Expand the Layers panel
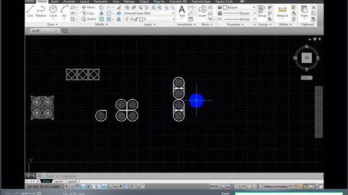The height and width of the screenshot is (195, 348). pos(150,24)
